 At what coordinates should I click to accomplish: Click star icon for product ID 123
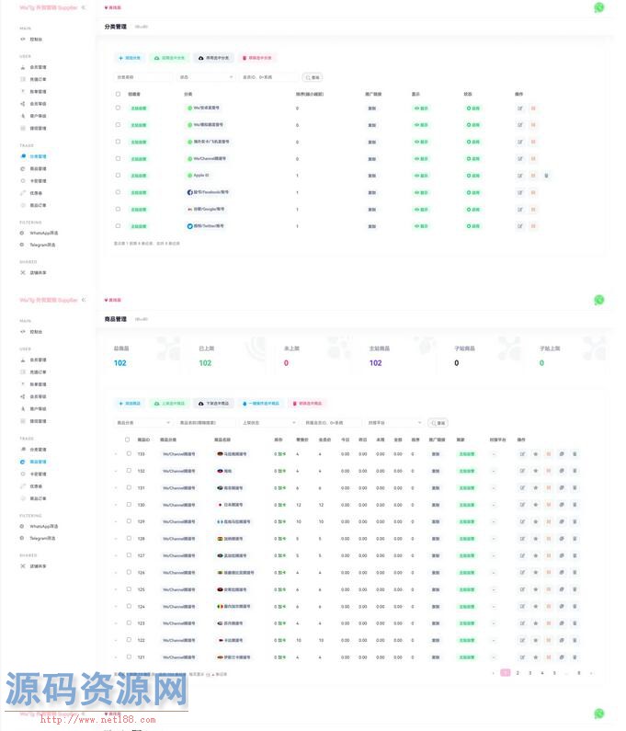[x=536, y=623]
